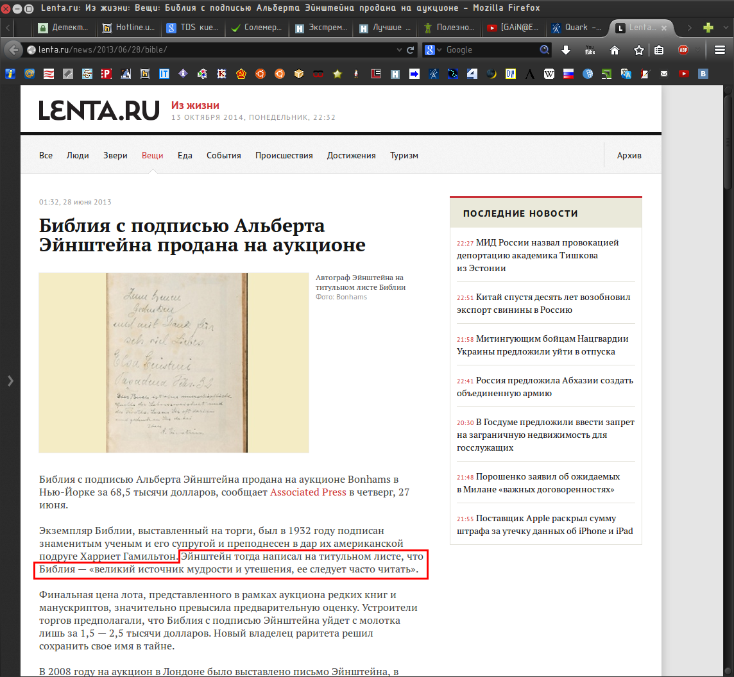This screenshot has width=734, height=677.
Task: Open the Архив link
Action: (x=629, y=155)
